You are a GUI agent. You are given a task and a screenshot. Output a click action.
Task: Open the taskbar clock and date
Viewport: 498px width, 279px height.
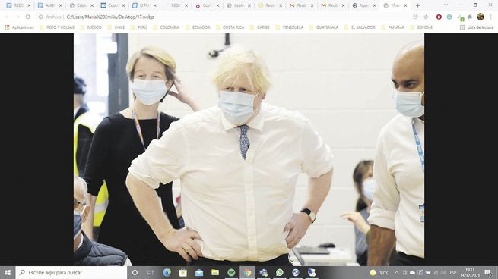click(x=470, y=272)
